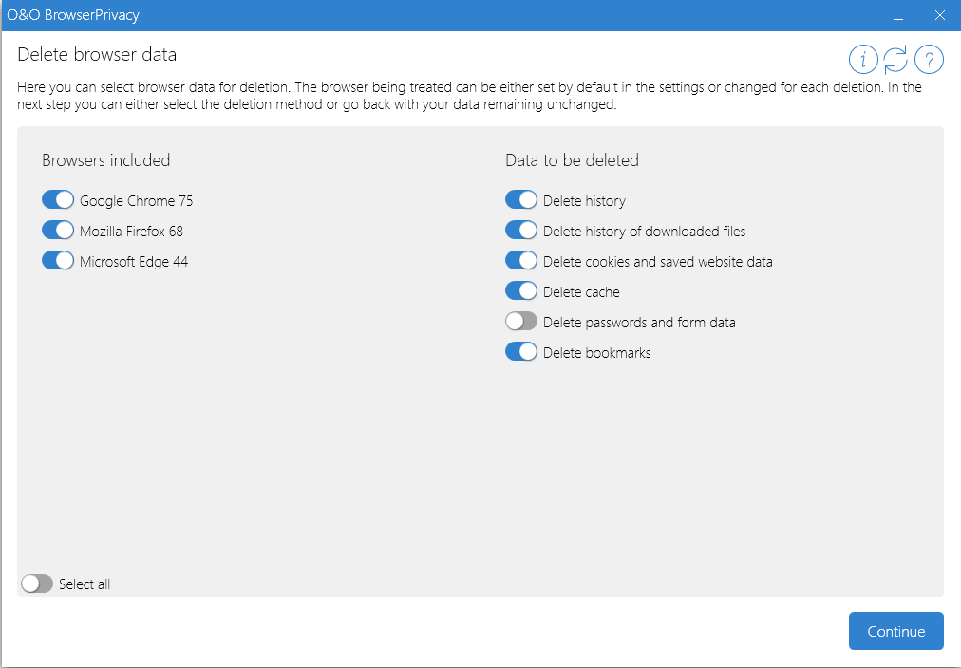Switch off Delete bookmarks
The height and width of the screenshot is (668, 961).
[x=520, y=351]
